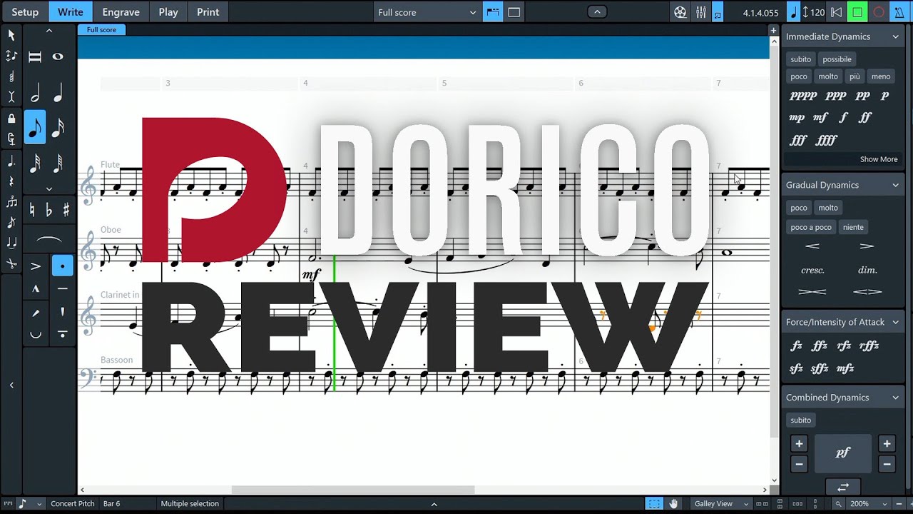The width and height of the screenshot is (913, 514).
Task: Insert the fff dynamic
Action: pos(798,140)
